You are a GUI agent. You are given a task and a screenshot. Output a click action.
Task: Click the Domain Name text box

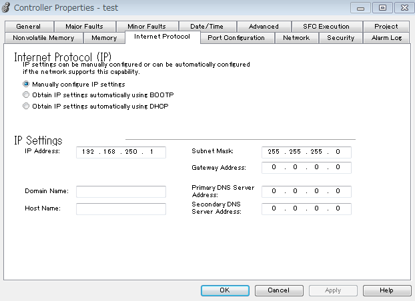[x=121, y=192]
